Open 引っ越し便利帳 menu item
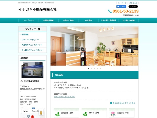This screenshot has height=118, width=157. click(128, 20)
